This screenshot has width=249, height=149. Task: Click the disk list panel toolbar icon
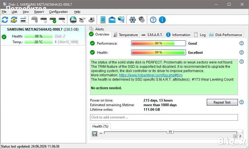pos(23,20)
